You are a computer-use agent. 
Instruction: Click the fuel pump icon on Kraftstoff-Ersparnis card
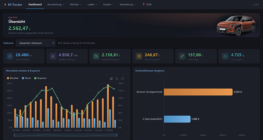96,56
